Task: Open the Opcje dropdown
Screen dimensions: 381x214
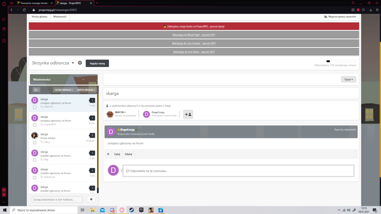Action: tap(349, 80)
